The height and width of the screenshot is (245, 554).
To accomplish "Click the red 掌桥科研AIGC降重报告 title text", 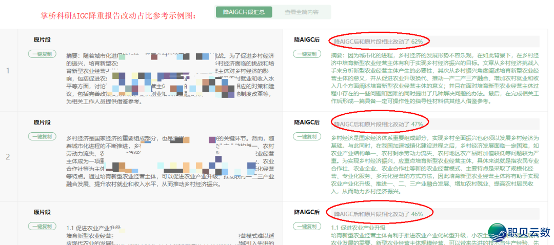I will 118,14.
